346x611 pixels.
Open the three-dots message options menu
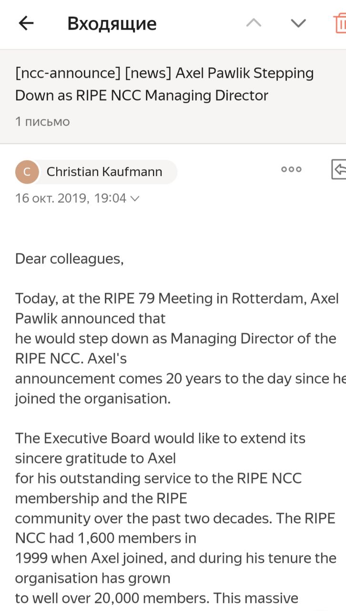291,169
